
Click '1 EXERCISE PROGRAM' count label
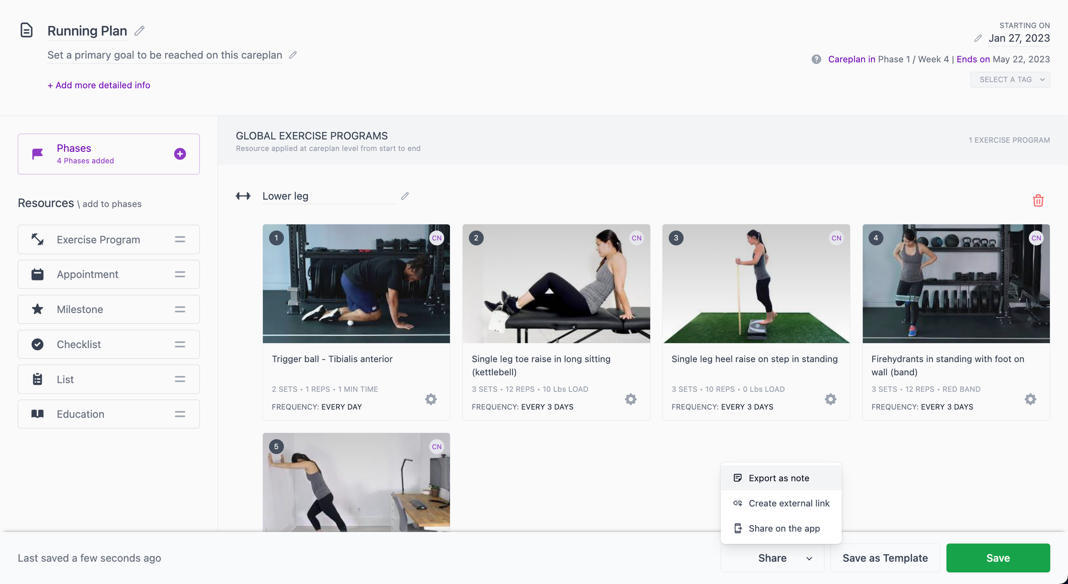1009,140
